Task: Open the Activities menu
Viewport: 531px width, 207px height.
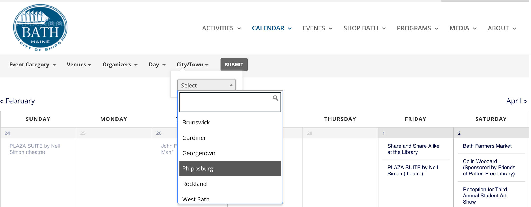Action: (221, 28)
